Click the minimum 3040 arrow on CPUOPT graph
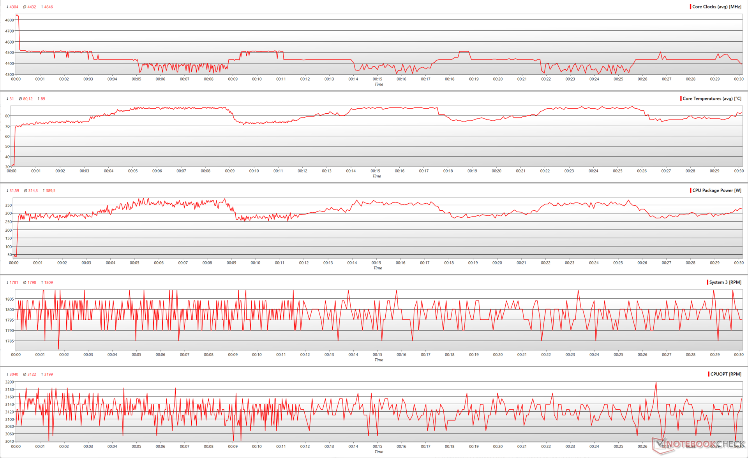The height and width of the screenshot is (458, 748). 7,375
